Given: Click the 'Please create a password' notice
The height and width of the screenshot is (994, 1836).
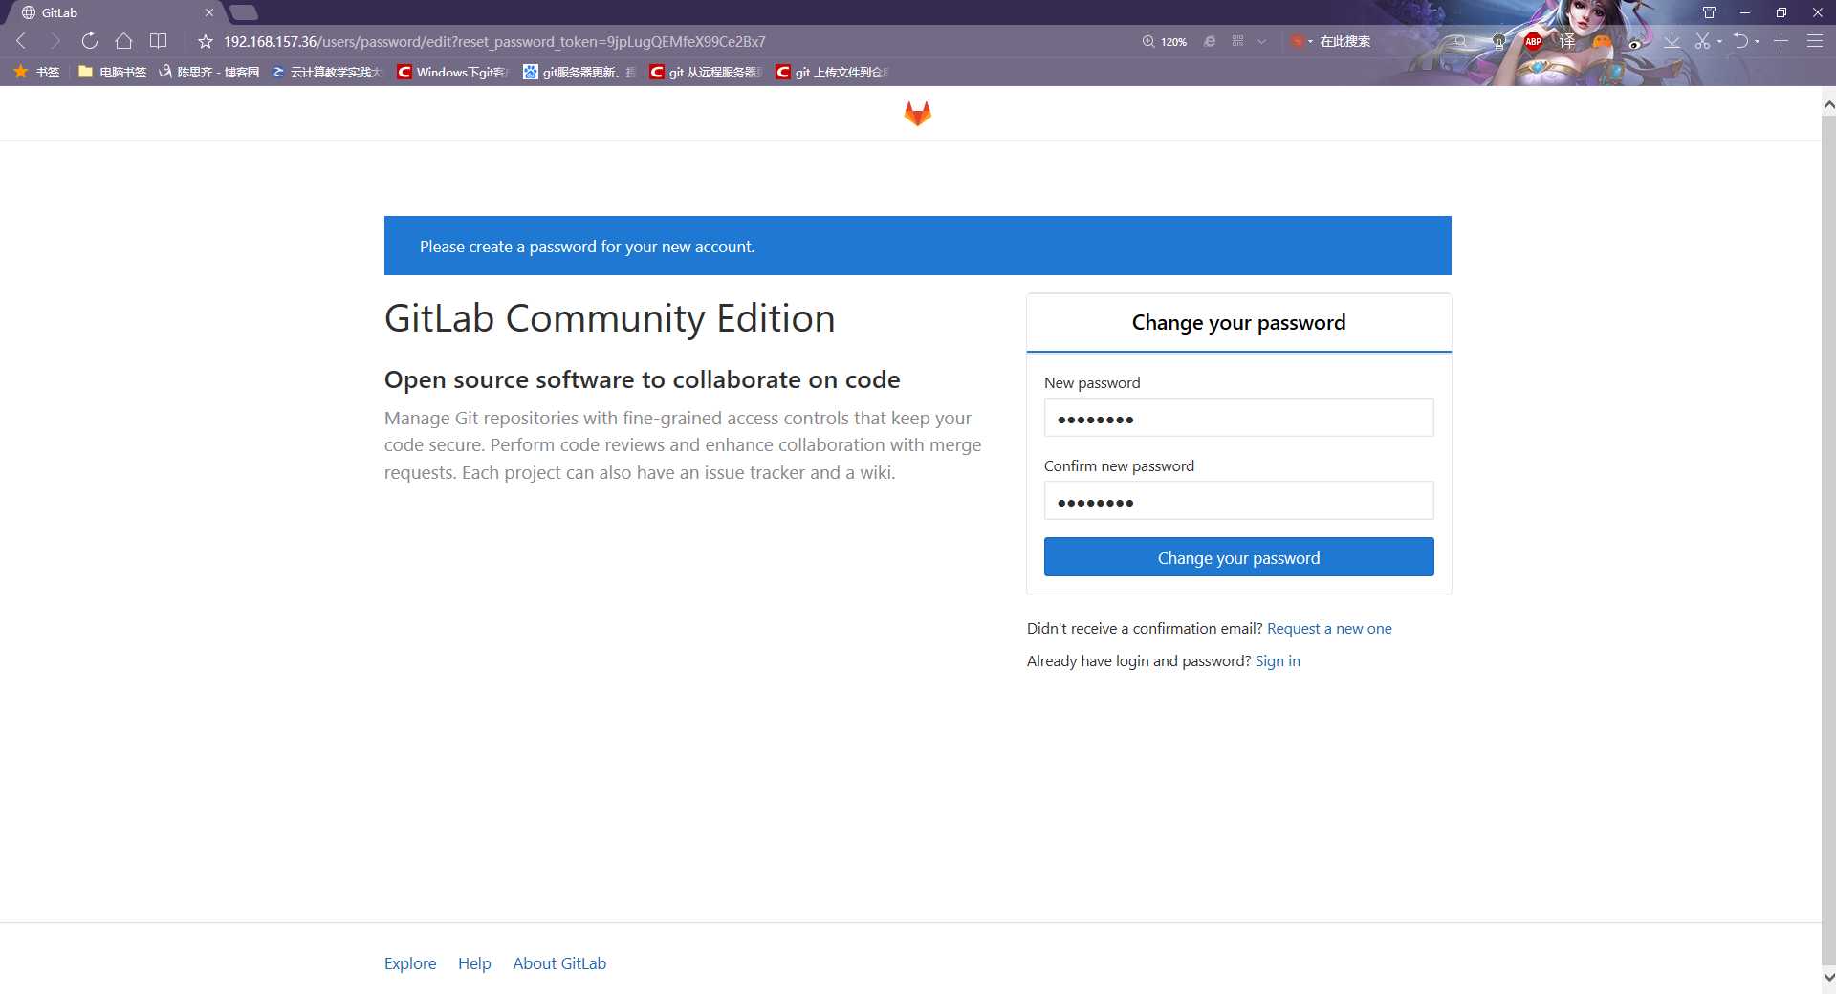Looking at the screenshot, I should (918, 246).
